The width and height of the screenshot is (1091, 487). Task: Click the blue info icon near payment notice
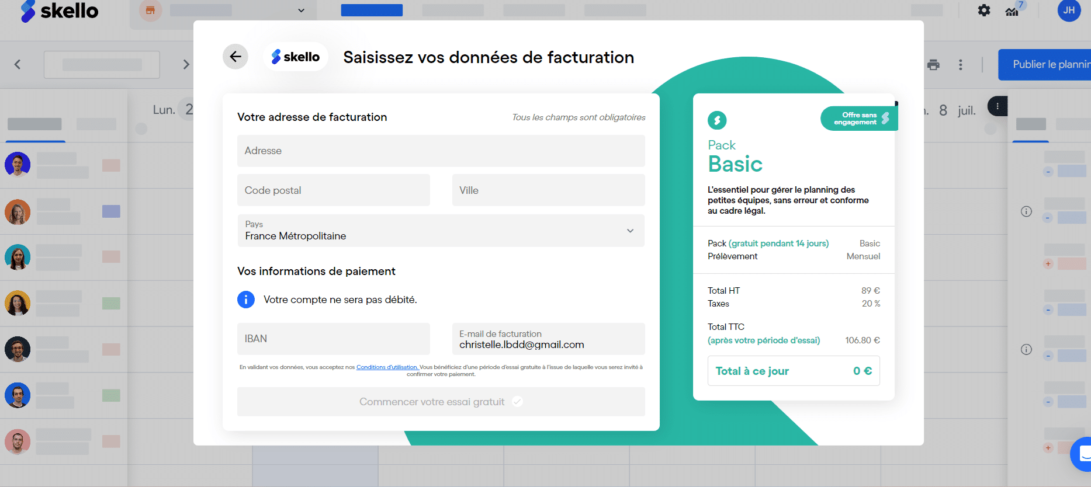click(x=246, y=300)
